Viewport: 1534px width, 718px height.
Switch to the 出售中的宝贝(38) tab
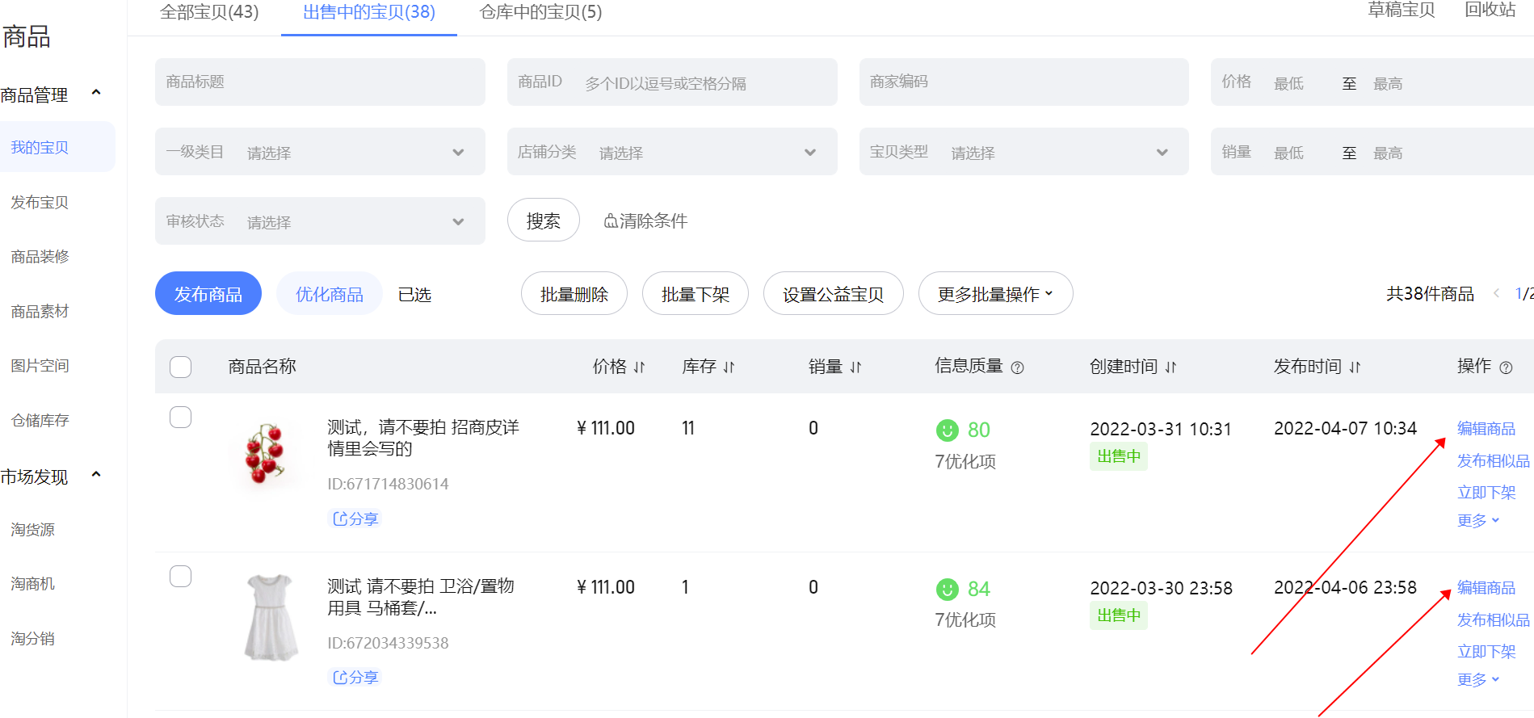(x=369, y=12)
